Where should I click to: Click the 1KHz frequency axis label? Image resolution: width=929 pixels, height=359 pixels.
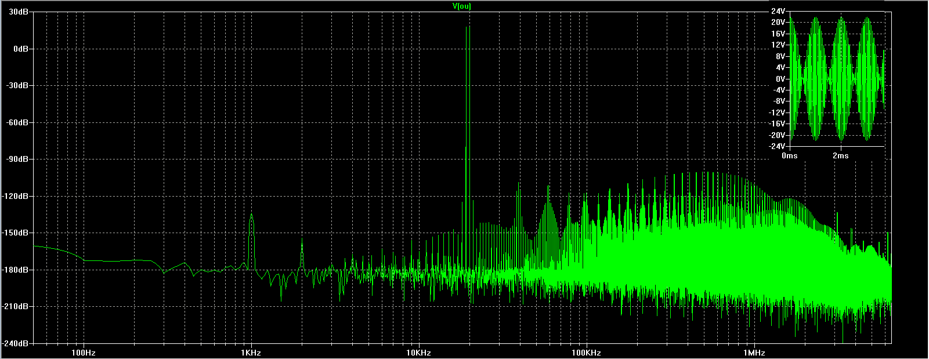click(x=251, y=353)
